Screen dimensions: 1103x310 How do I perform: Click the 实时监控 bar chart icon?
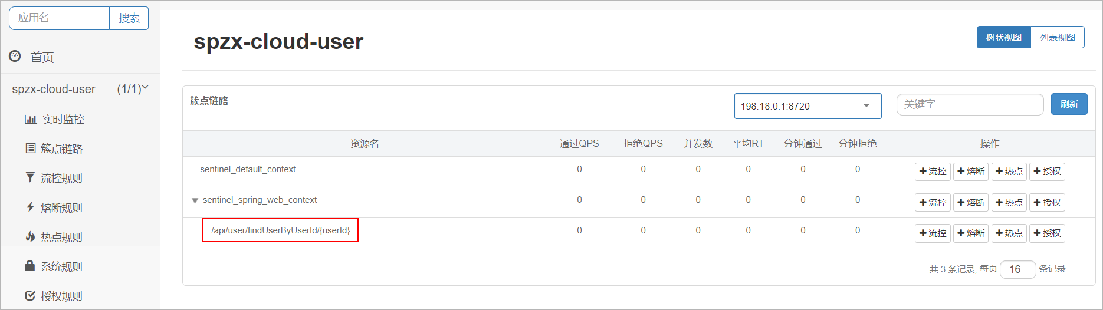pos(31,119)
